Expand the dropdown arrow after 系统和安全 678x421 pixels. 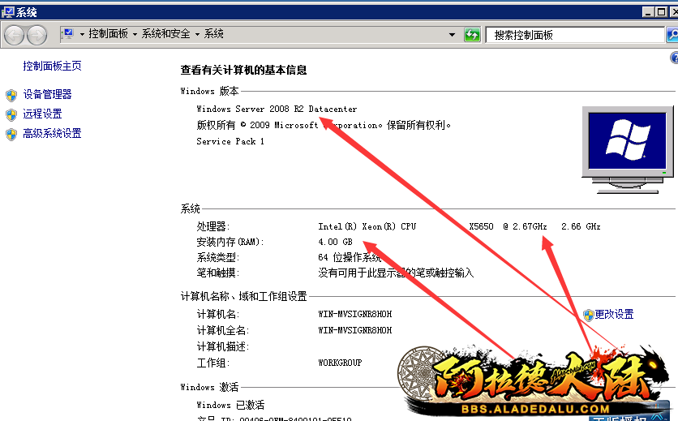[197, 35]
